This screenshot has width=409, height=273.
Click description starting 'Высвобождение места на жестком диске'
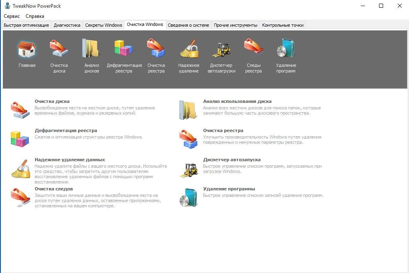(x=95, y=111)
